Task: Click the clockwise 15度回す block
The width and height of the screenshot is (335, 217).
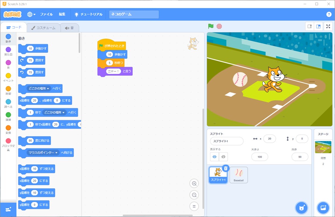Action: coord(32,60)
